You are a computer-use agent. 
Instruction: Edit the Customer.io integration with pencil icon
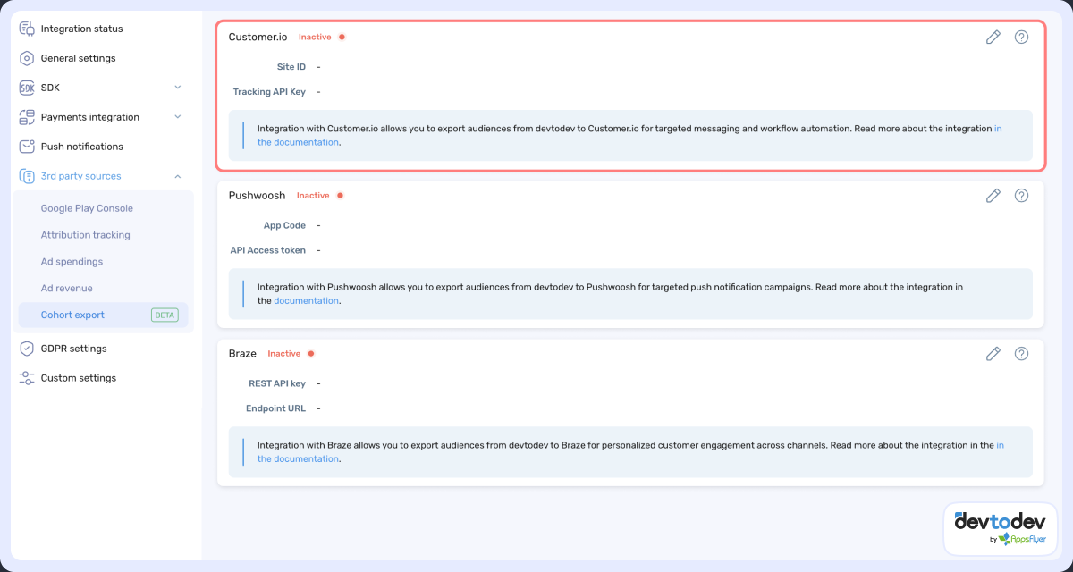click(x=993, y=38)
